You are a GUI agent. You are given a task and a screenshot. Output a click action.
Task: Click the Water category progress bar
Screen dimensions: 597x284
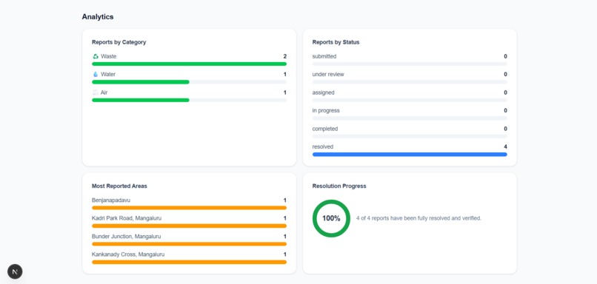tap(189, 82)
